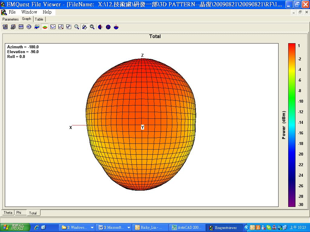Image resolution: width=310 pixels, height=232 pixels.
Task: Click the application icon beside the File menu
Action: (4, 12)
